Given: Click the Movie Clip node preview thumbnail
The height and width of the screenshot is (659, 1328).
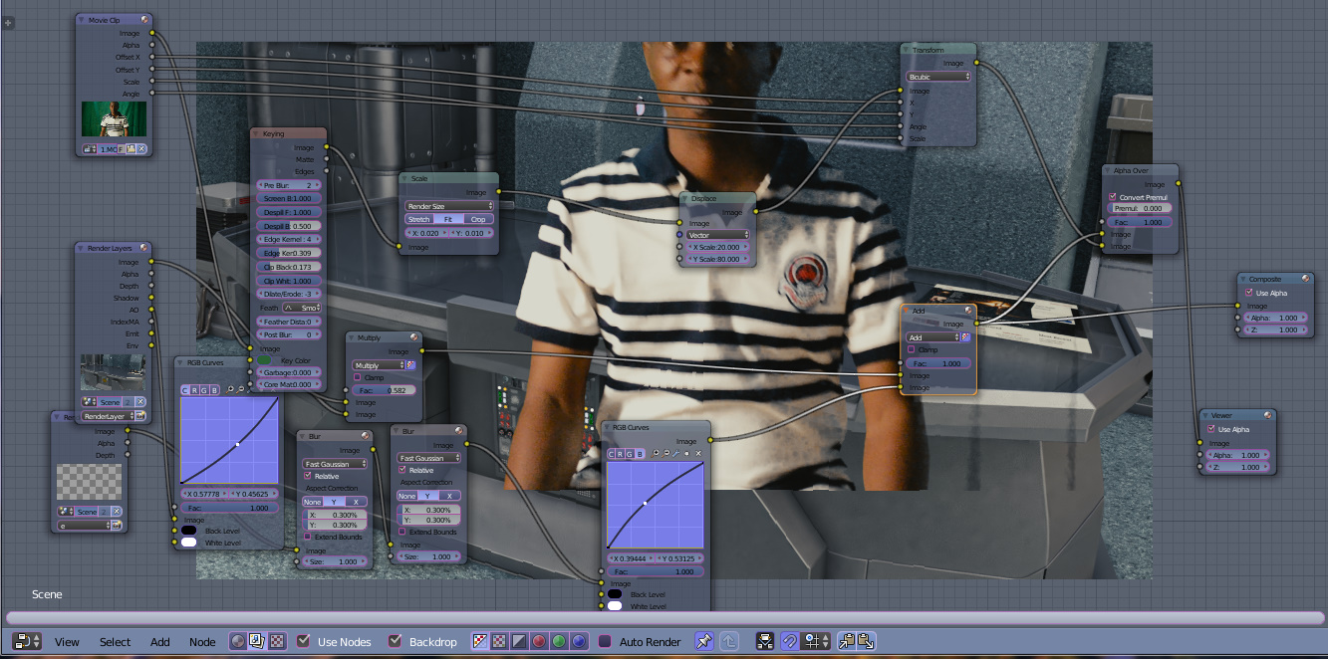Looking at the screenshot, I should pyautogui.click(x=114, y=119).
